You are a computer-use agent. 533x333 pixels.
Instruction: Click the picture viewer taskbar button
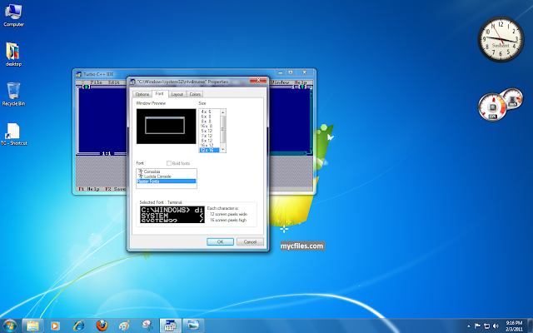pyautogui.click(x=193, y=326)
